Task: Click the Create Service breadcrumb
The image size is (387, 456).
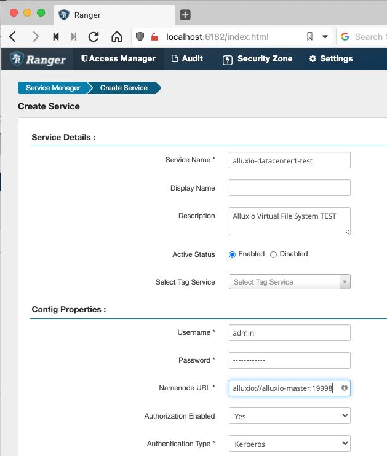Action: click(124, 88)
